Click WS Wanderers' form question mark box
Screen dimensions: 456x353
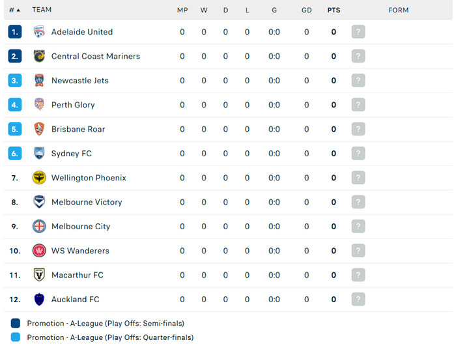[358, 251]
